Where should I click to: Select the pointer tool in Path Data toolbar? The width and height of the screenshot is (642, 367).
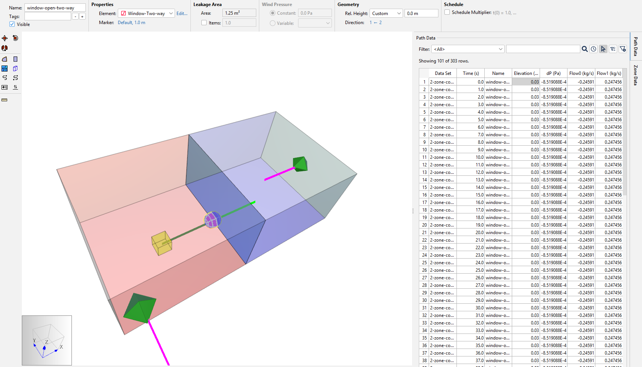[603, 49]
